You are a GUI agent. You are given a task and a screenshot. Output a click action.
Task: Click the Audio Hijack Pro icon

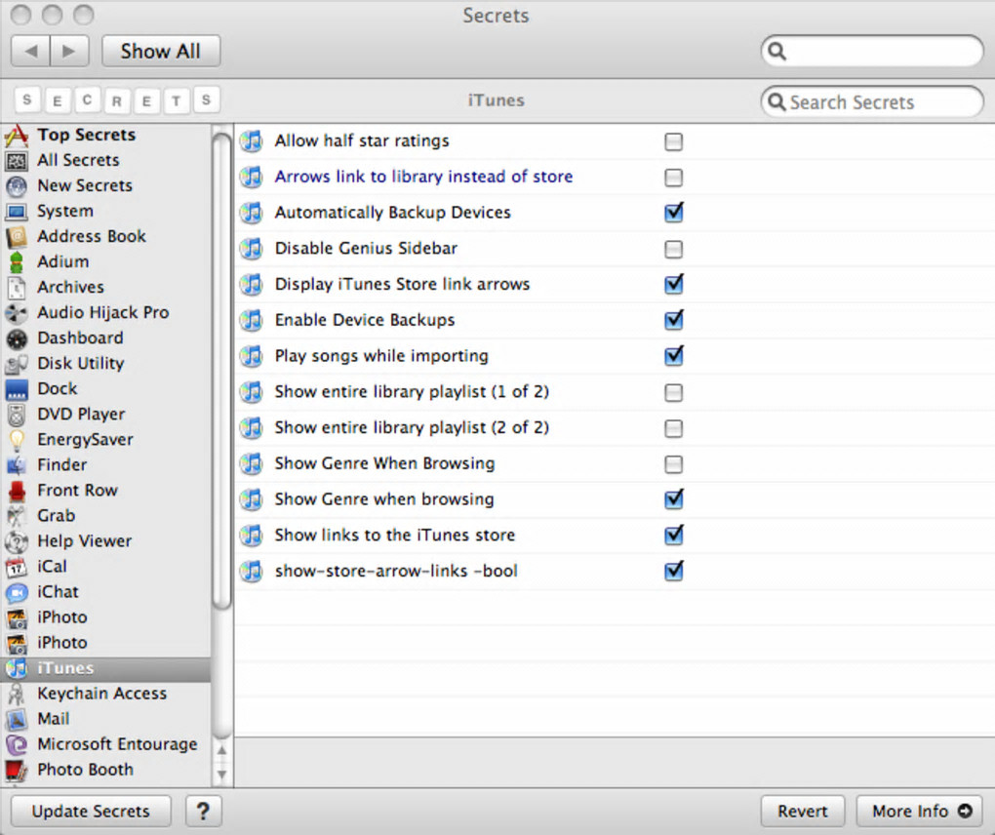tap(17, 313)
